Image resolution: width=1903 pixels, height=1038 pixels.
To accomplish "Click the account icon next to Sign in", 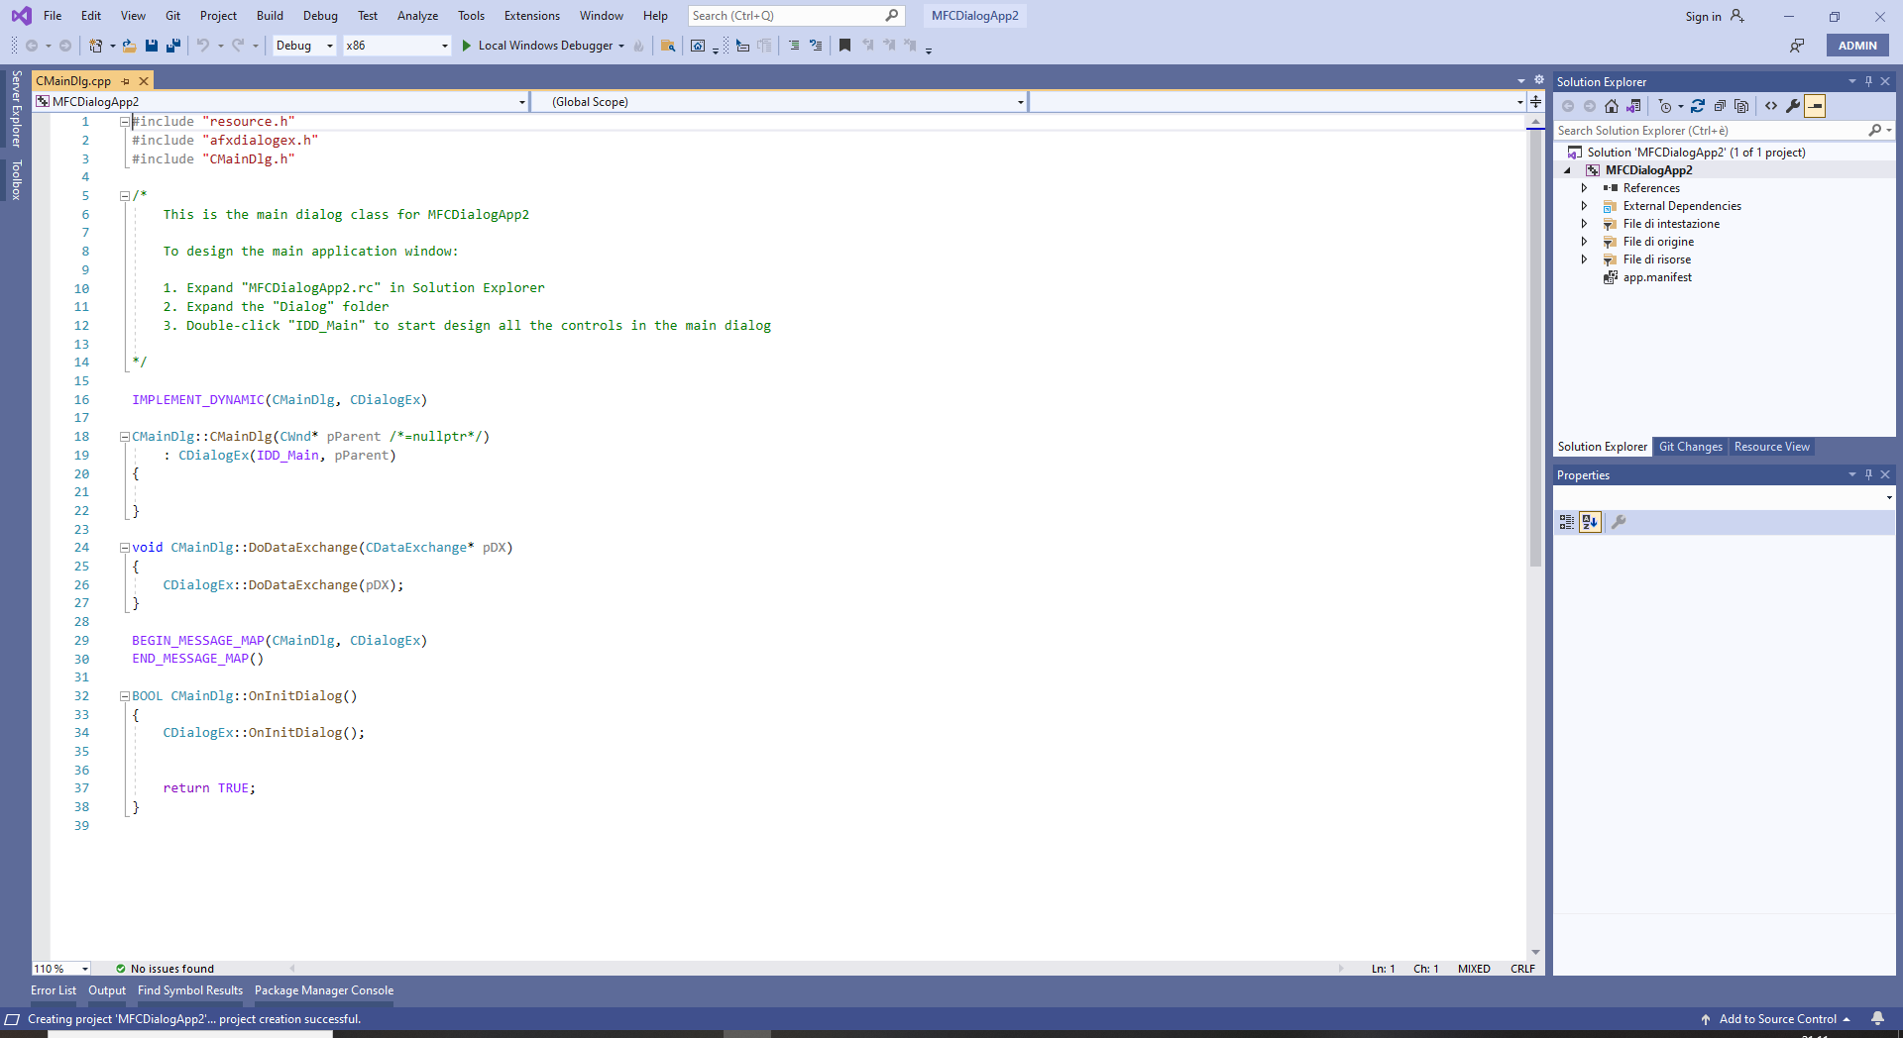I will pyautogui.click(x=1736, y=16).
